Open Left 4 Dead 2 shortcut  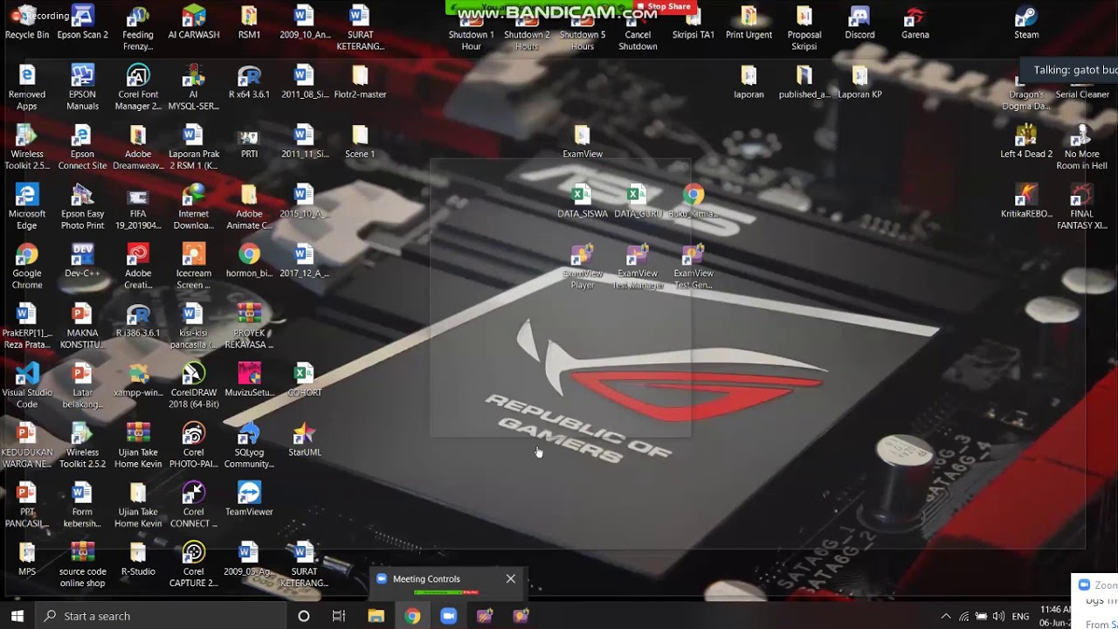click(x=1026, y=142)
